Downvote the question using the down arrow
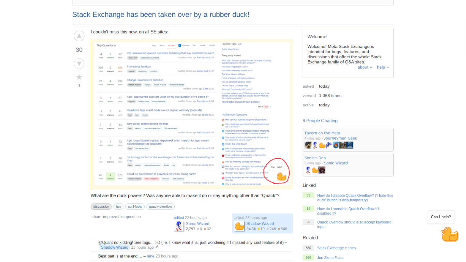Image resolution: width=466 pixels, height=262 pixels. (x=79, y=63)
